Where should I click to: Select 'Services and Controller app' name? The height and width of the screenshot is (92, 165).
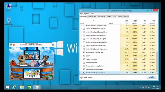coord(94,52)
